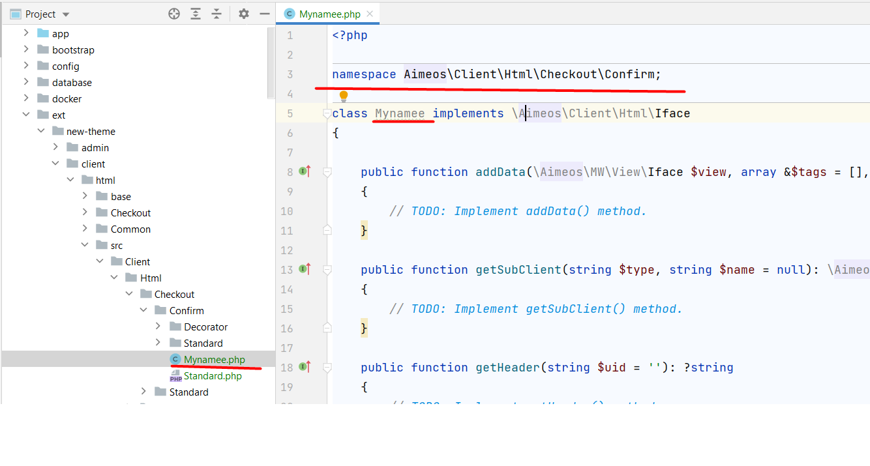
Task: Click the yellow lightbulb intention icon
Action: pos(344,96)
